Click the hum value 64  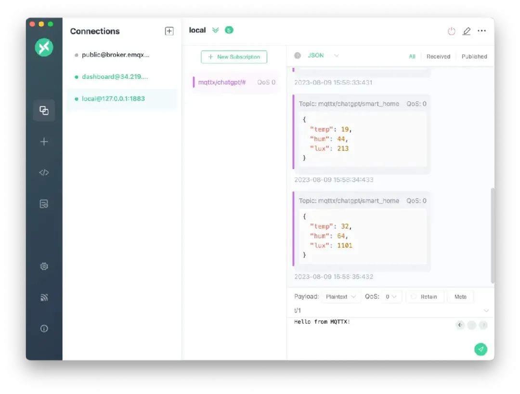click(341, 236)
